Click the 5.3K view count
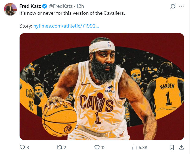 [143, 147]
